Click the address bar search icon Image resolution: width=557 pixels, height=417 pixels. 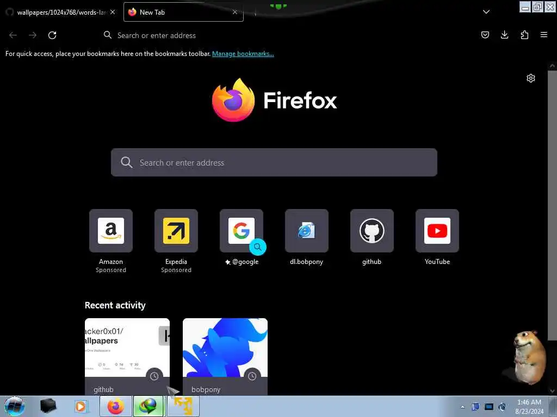pos(107,35)
